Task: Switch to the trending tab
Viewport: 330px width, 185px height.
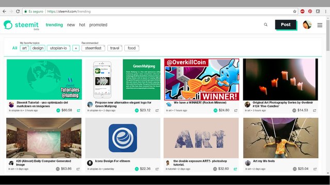Action: (x=54, y=25)
